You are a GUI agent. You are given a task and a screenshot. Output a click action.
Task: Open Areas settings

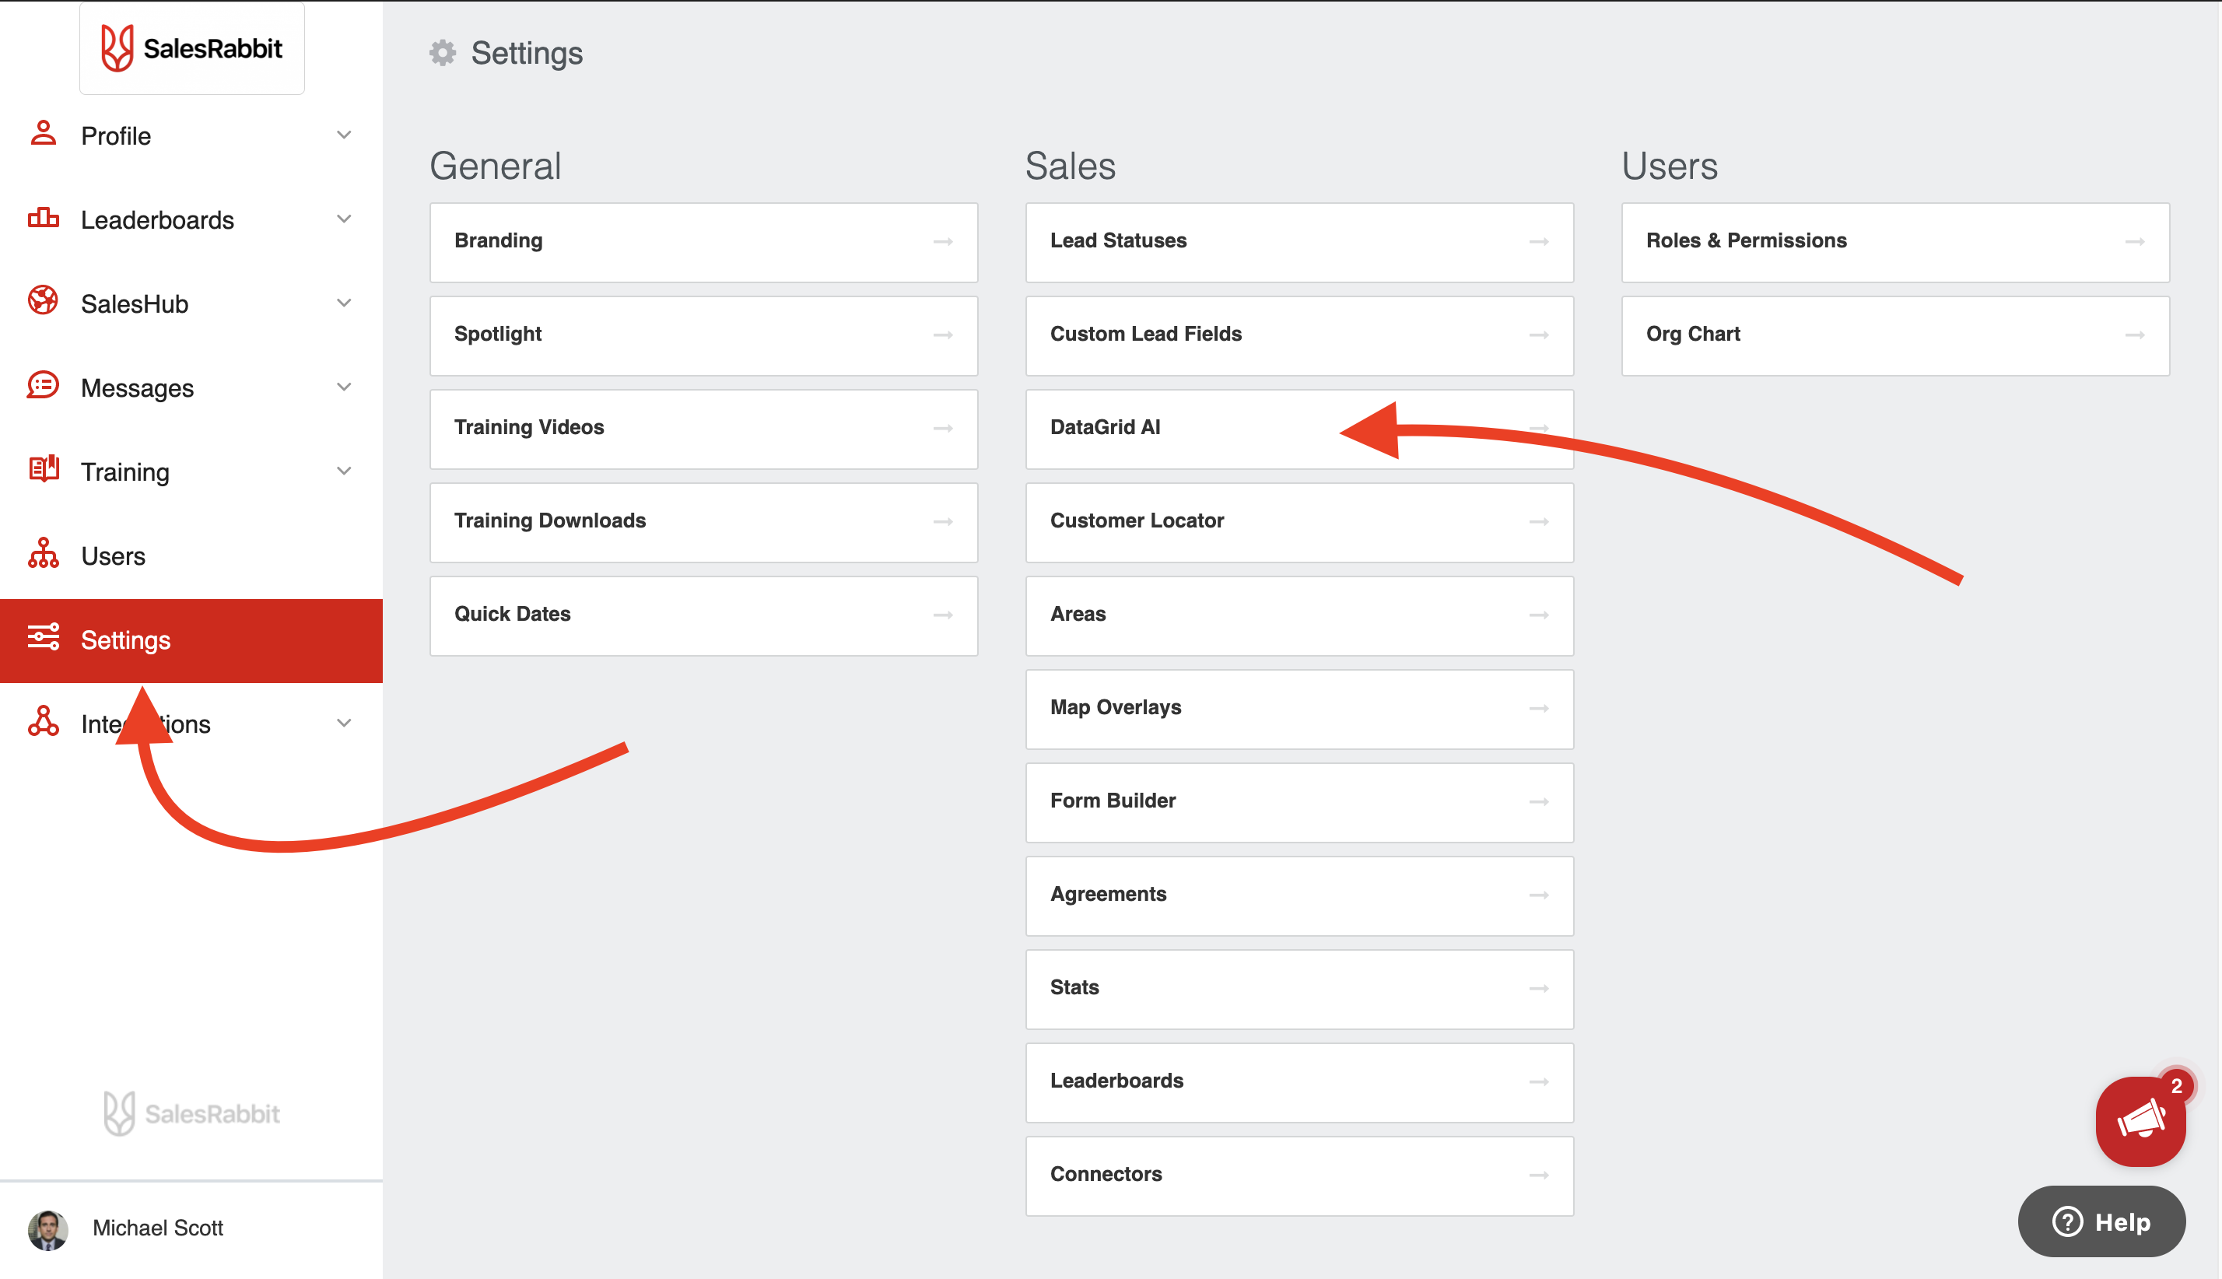[1299, 616]
